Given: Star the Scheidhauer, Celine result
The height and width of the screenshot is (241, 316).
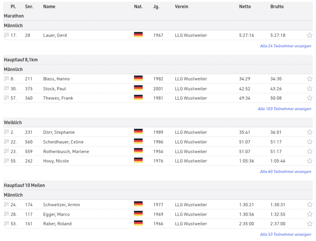Looking at the screenshot, I should [x=310, y=142].
